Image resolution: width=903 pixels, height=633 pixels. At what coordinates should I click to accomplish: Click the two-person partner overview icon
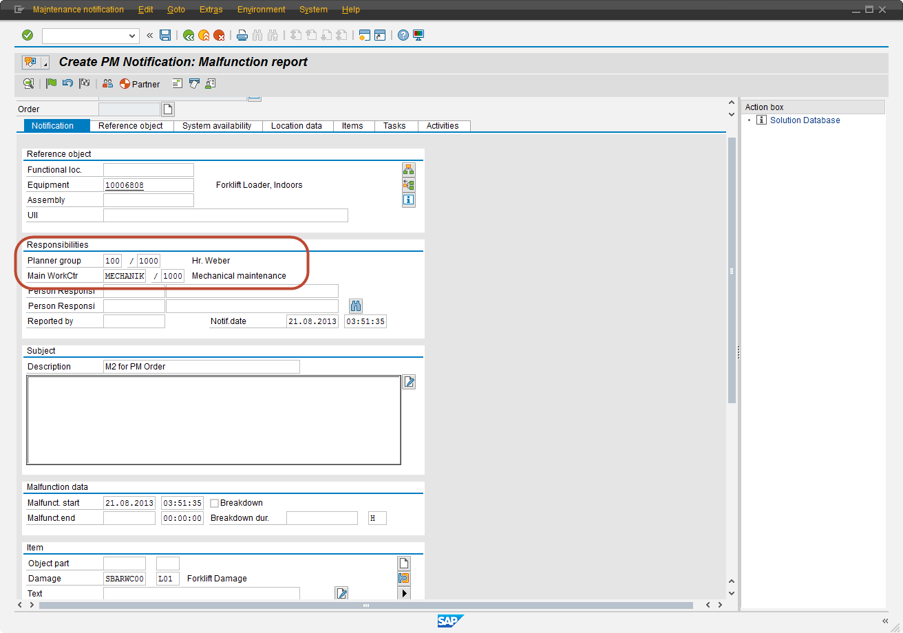pos(107,84)
